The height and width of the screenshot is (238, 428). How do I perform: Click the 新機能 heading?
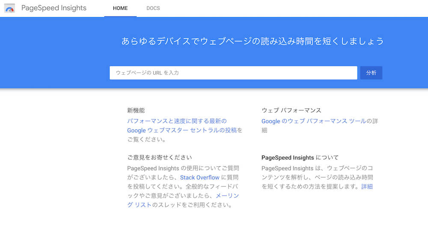point(136,110)
